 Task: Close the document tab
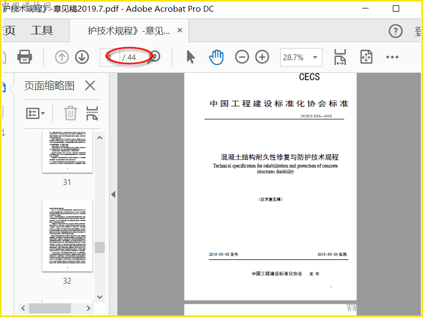pos(180,30)
